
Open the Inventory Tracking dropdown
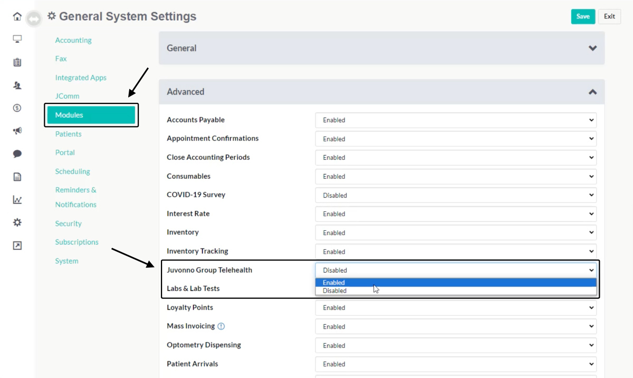456,251
